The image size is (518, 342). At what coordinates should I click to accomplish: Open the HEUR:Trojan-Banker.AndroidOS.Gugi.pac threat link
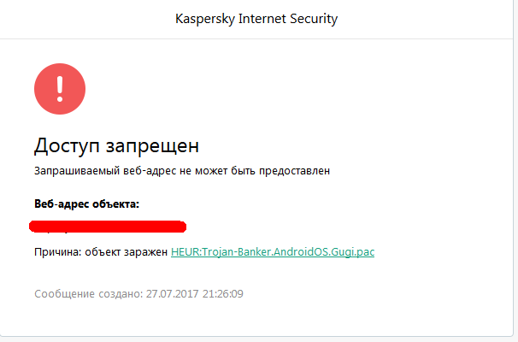click(273, 252)
